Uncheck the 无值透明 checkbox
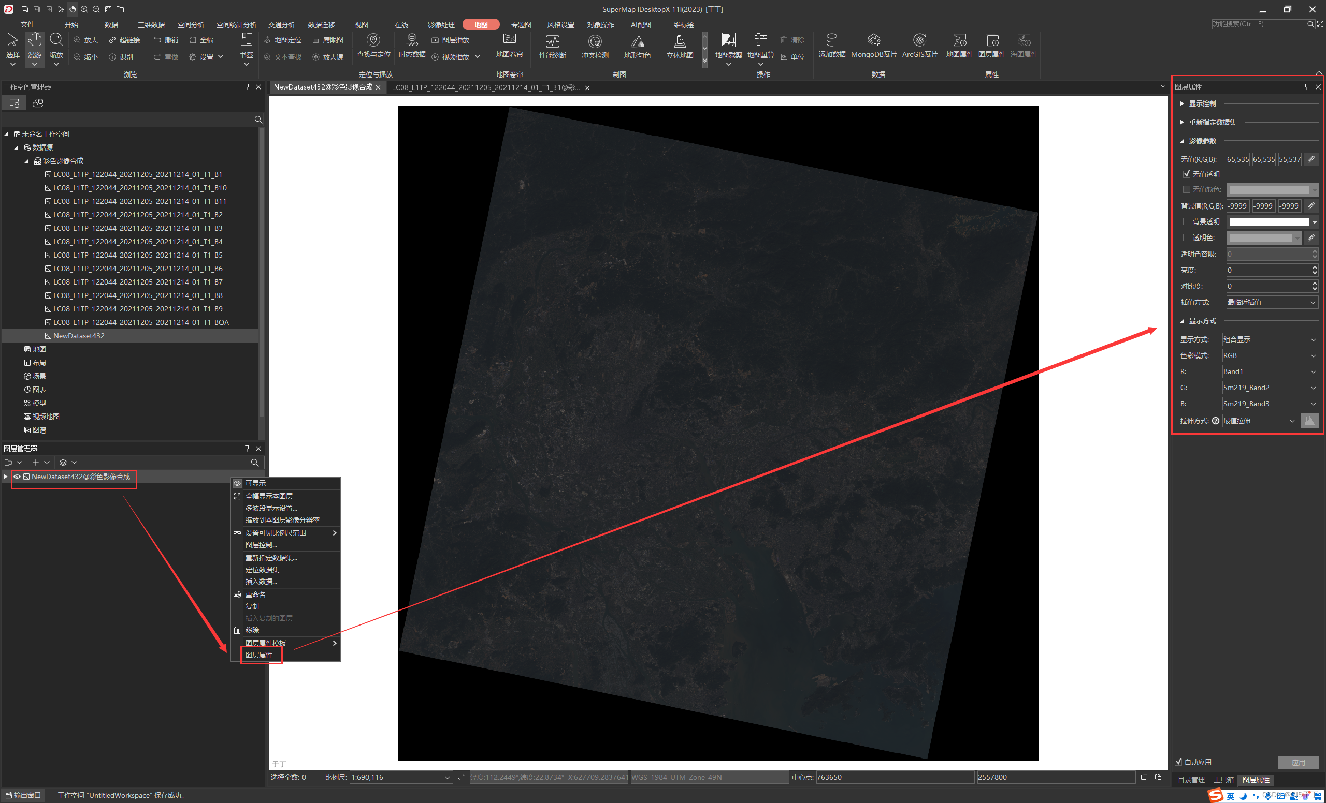This screenshot has height=803, width=1326. [1187, 174]
